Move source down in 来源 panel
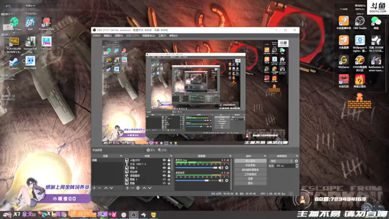 pos(150,188)
